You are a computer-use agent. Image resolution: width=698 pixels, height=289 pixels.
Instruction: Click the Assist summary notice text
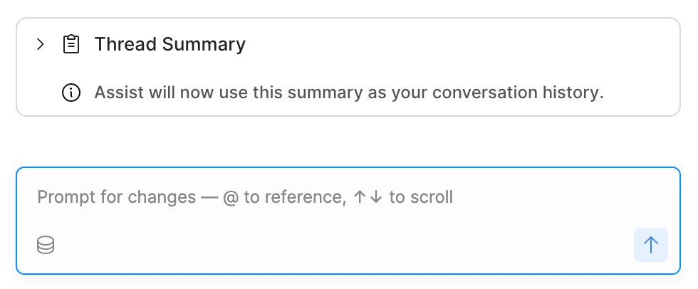(349, 93)
